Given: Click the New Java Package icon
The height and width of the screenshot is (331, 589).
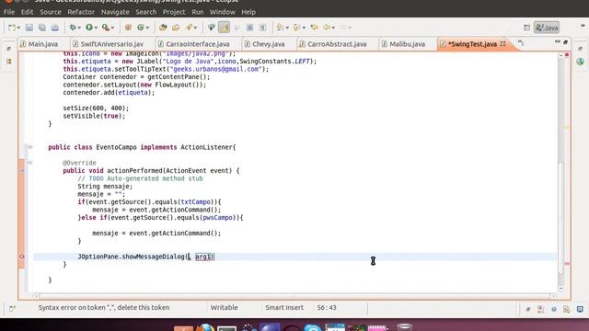Looking at the screenshot, I should coord(128,28).
